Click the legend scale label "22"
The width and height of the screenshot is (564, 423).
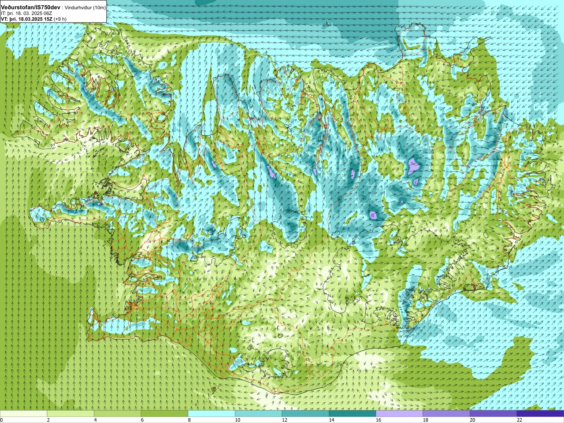(519, 420)
